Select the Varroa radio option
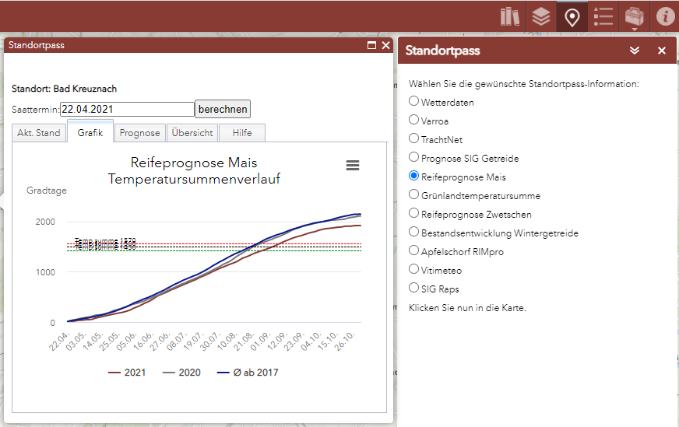 coord(414,120)
